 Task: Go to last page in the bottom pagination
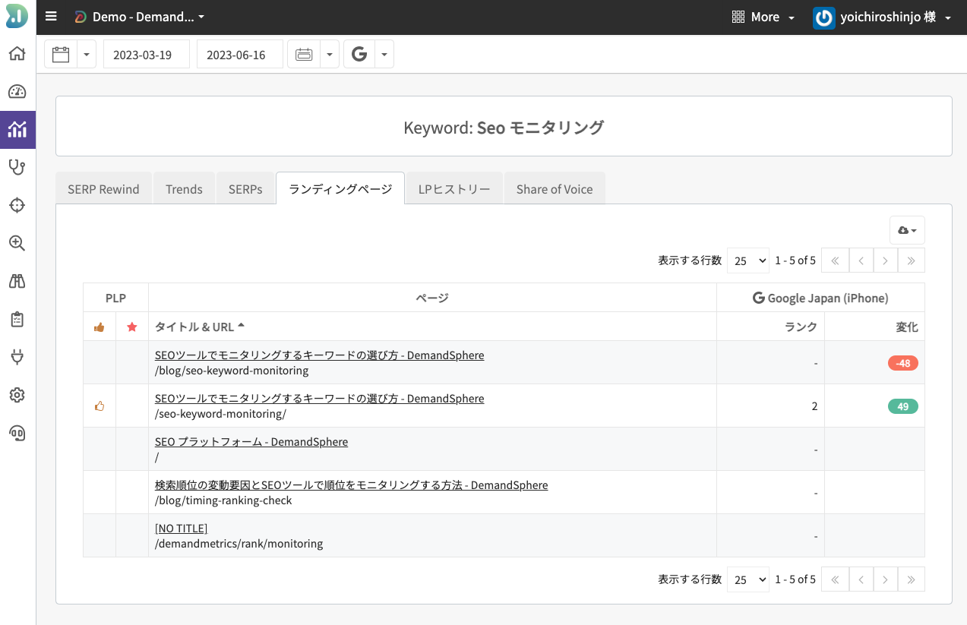[912, 579]
